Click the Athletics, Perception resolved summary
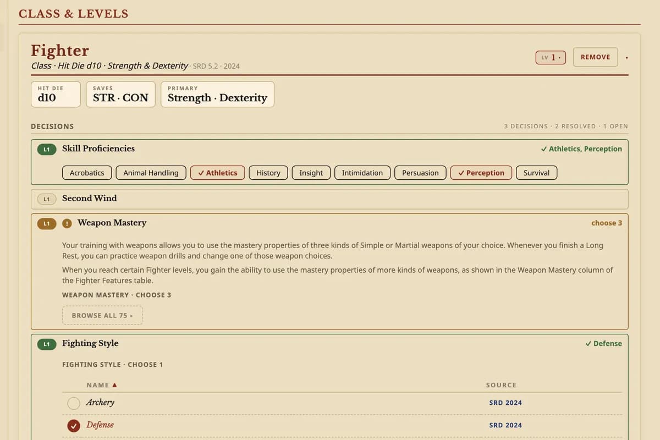This screenshot has height=440, width=660. tap(581, 149)
